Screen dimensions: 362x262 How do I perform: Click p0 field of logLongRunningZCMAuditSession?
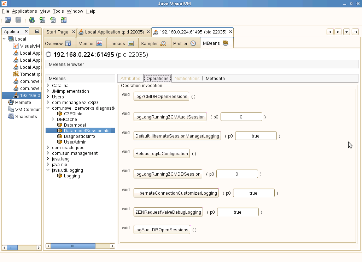241,117
